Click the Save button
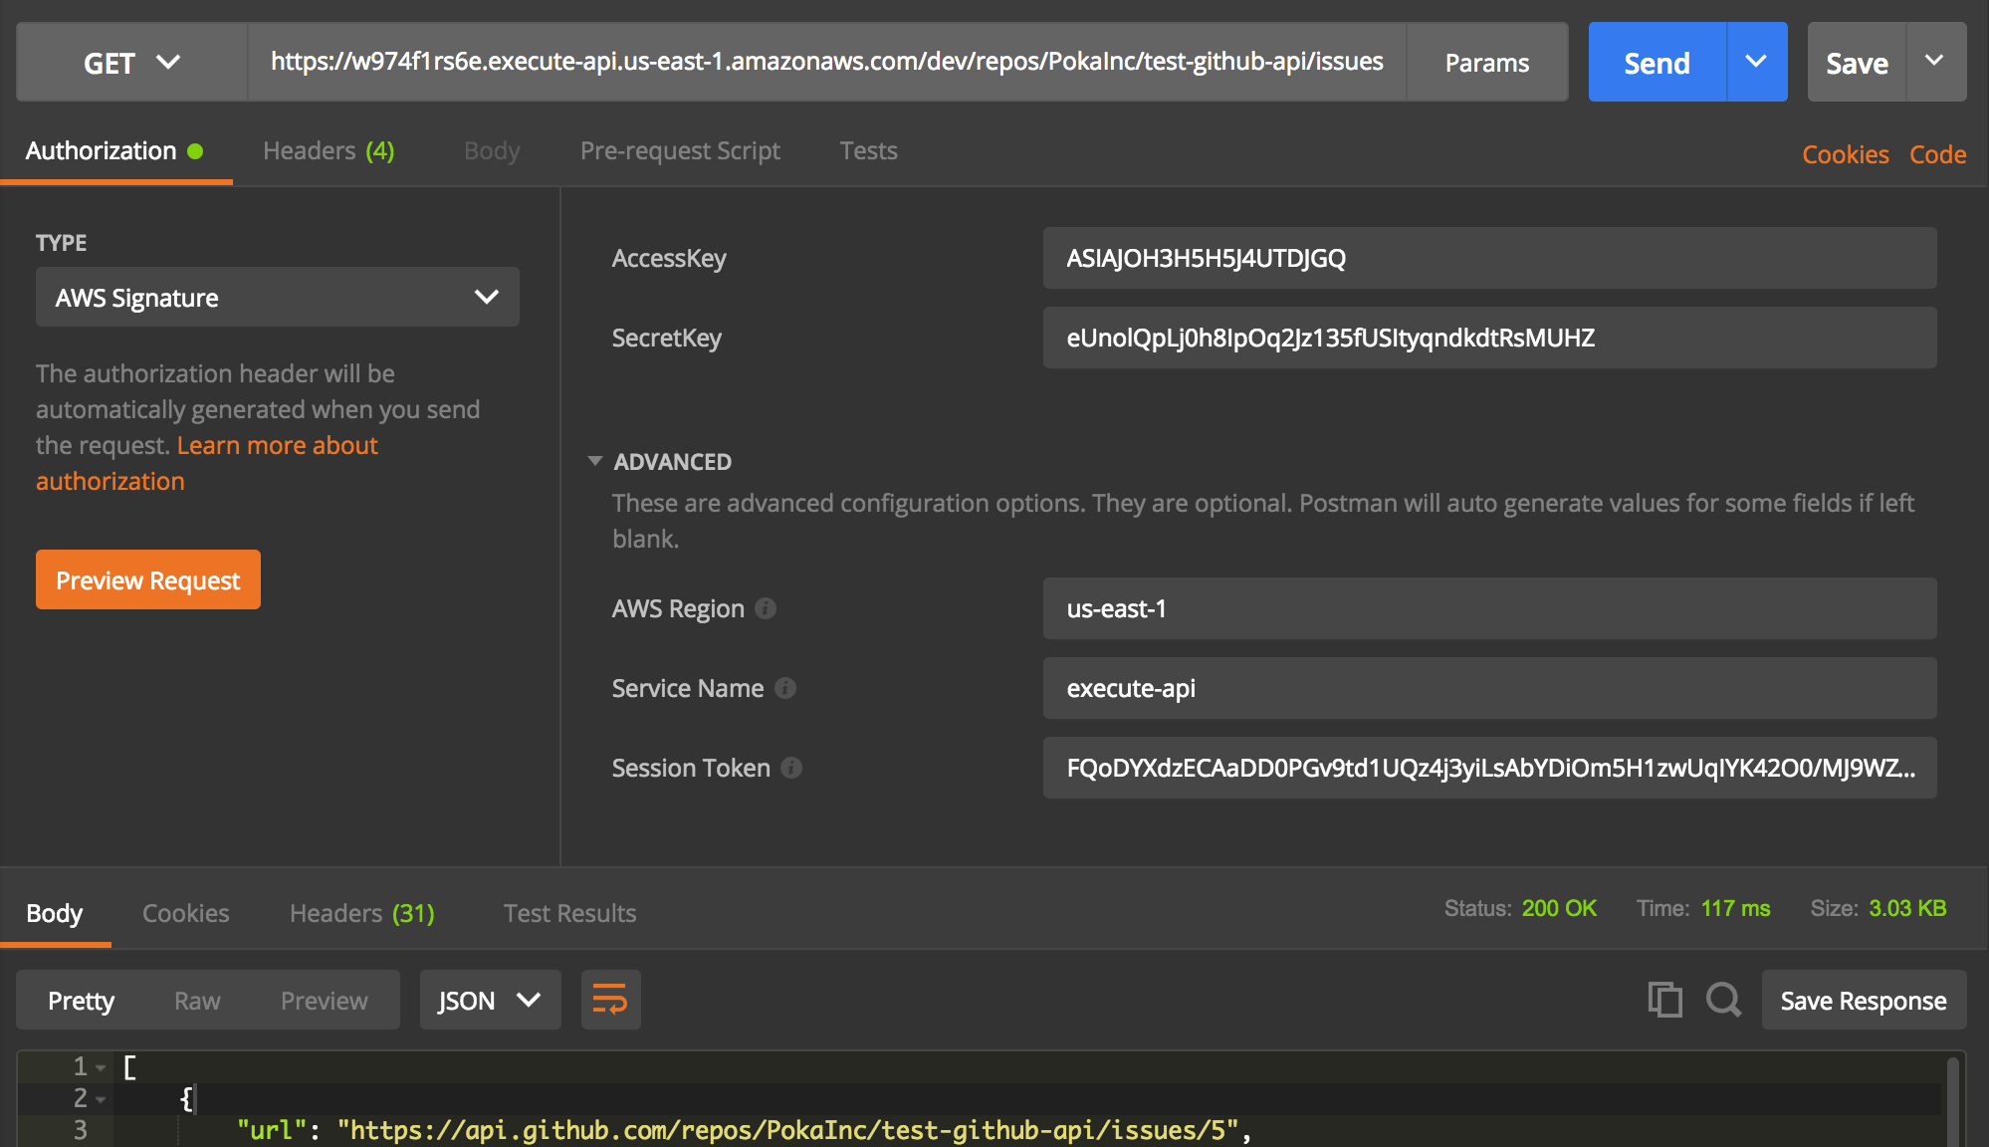 point(1857,62)
